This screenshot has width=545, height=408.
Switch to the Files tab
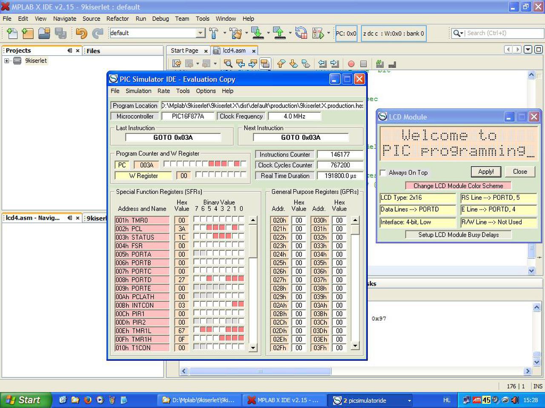click(x=93, y=51)
